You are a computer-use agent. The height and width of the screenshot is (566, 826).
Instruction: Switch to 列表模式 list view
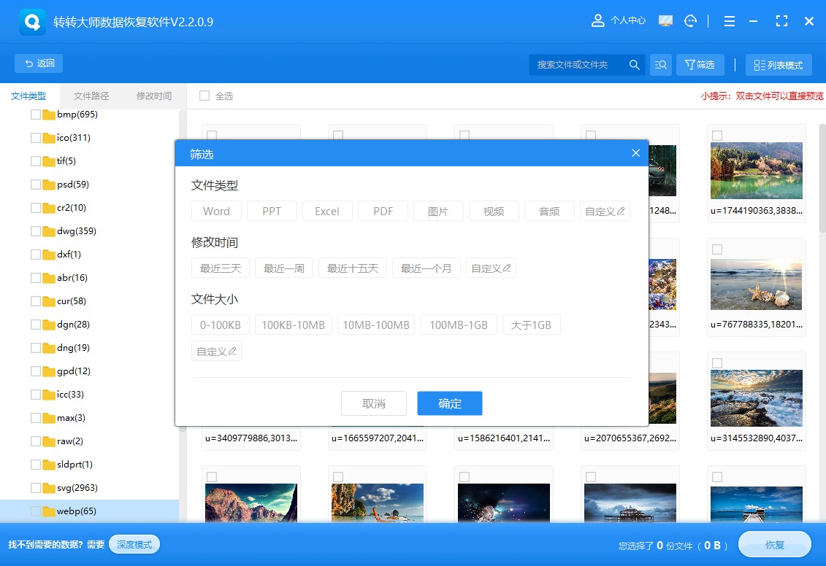click(x=779, y=64)
